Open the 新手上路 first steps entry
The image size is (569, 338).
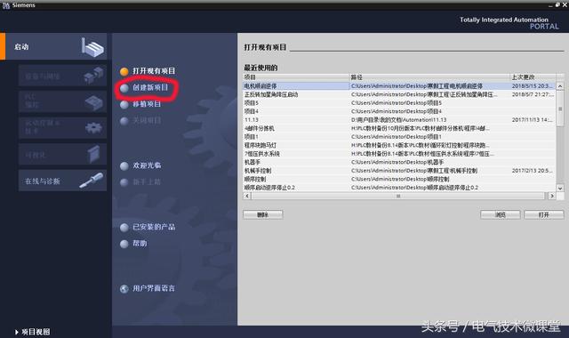pos(147,182)
